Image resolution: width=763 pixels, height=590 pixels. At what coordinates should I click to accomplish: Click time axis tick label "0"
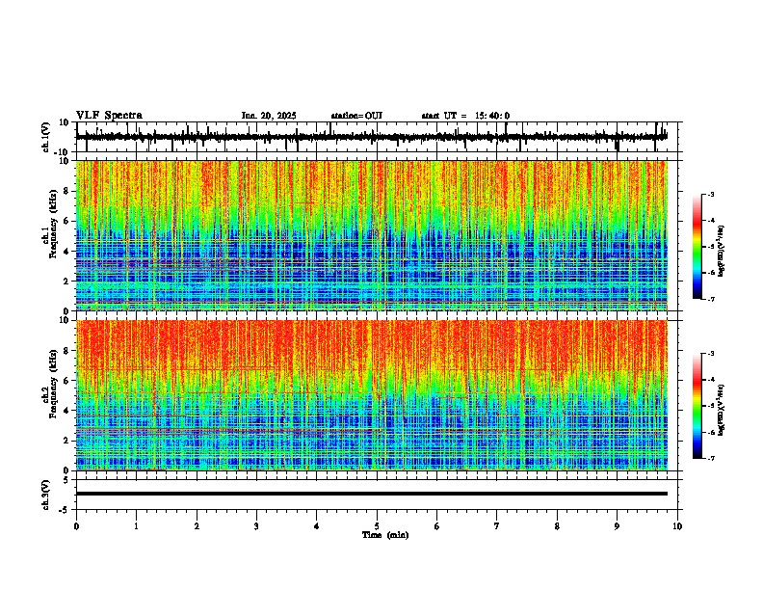click(x=76, y=526)
